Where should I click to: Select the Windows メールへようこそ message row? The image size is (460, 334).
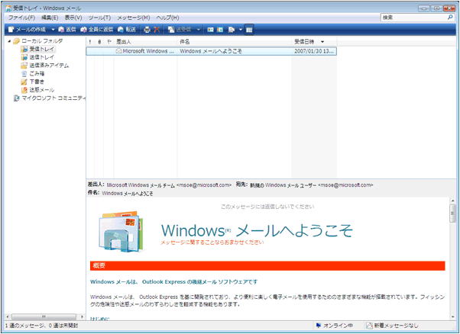[211, 51]
